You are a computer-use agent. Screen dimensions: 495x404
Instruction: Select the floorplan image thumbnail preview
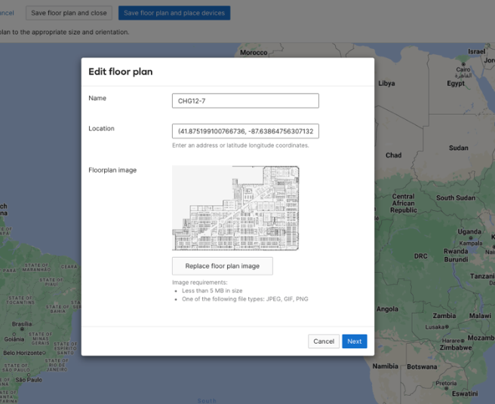click(x=235, y=208)
